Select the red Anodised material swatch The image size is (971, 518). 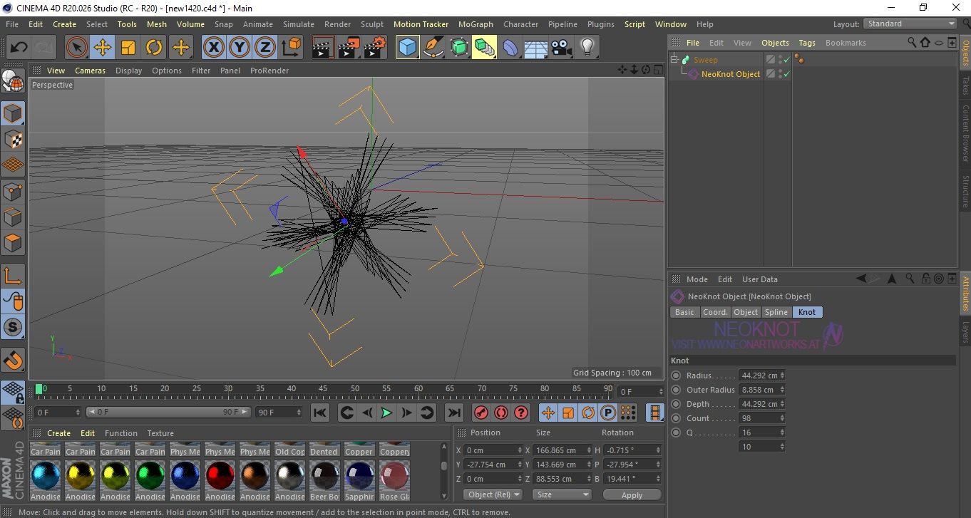click(220, 476)
